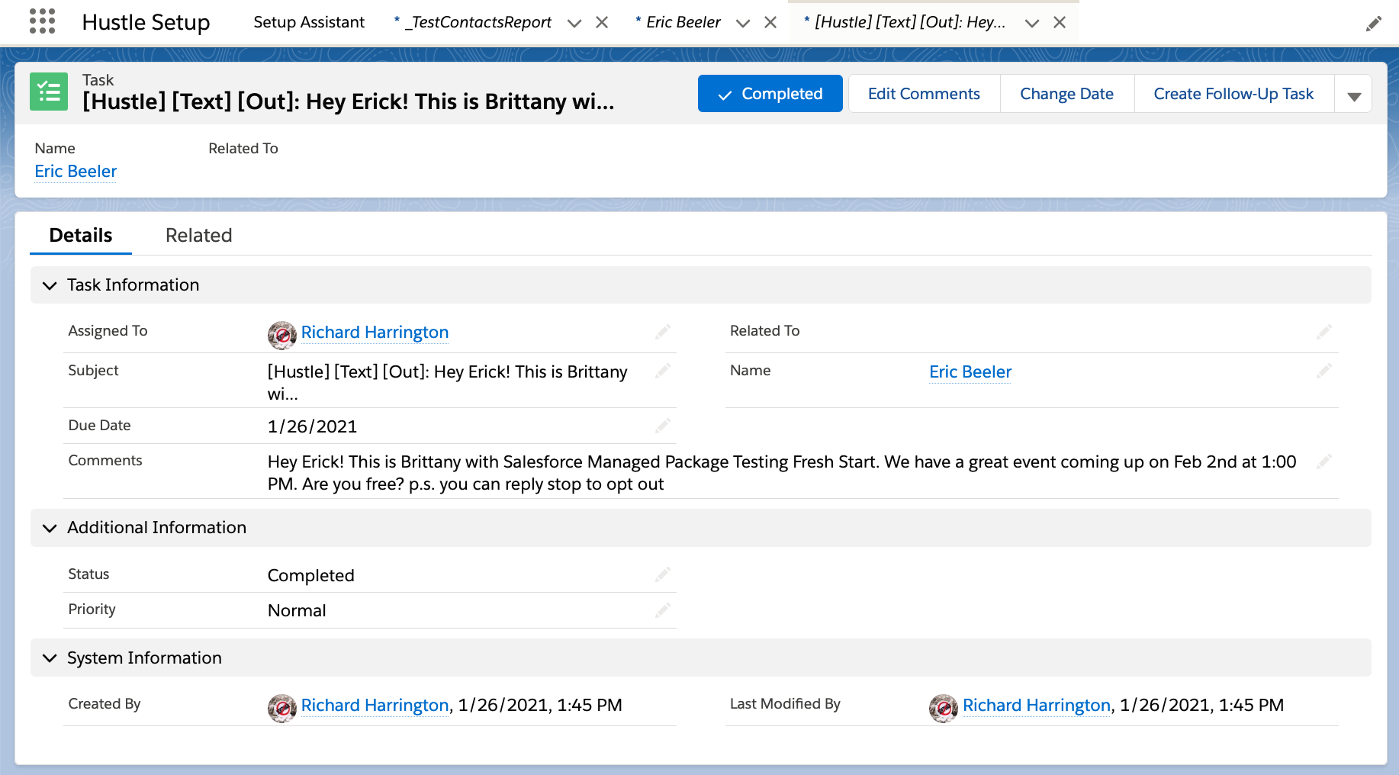1399x775 pixels.
Task: Click the Priority value Normal
Action: pos(297,610)
